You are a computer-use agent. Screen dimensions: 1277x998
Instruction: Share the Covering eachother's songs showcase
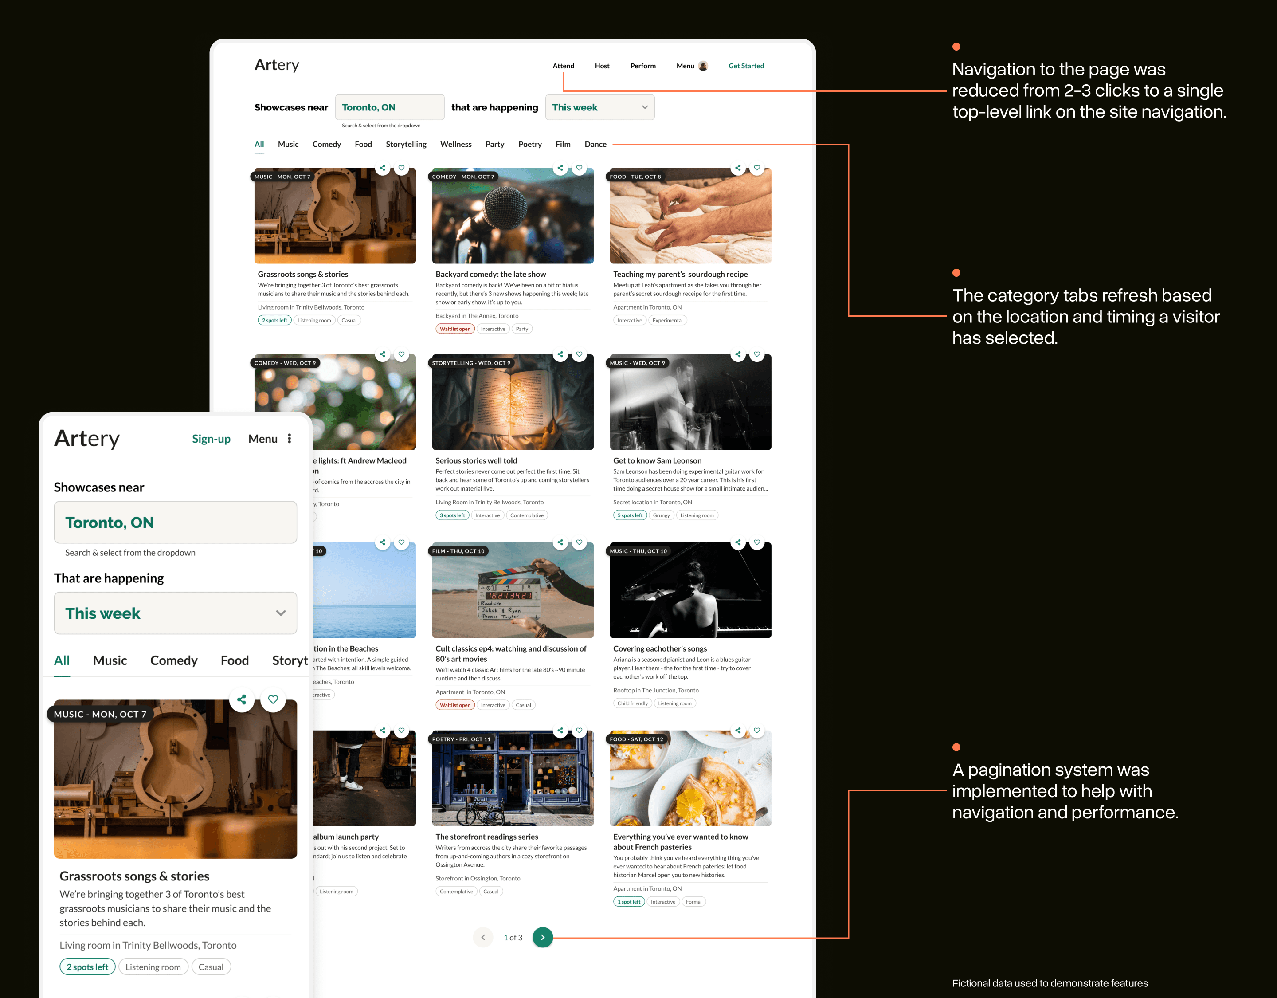click(x=738, y=542)
